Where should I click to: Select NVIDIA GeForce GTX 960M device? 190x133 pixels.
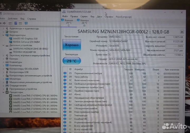[26, 42]
